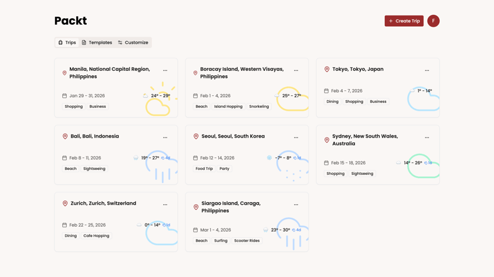The height and width of the screenshot is (277, 494).
Task: Click the location pin beside Boracay Island
Action: [x=195, y=73]
